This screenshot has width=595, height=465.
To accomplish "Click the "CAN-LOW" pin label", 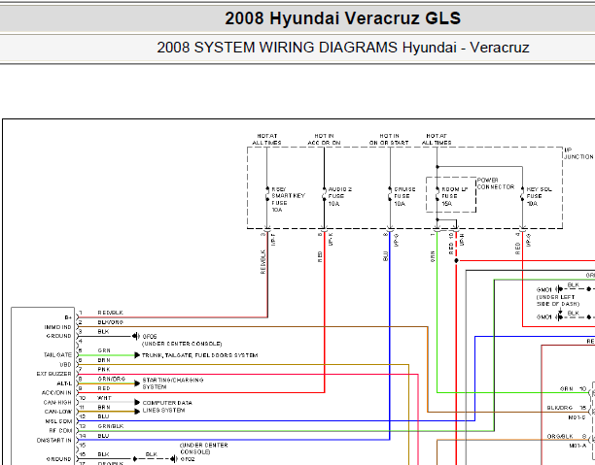I will click(x=58, y=412).
